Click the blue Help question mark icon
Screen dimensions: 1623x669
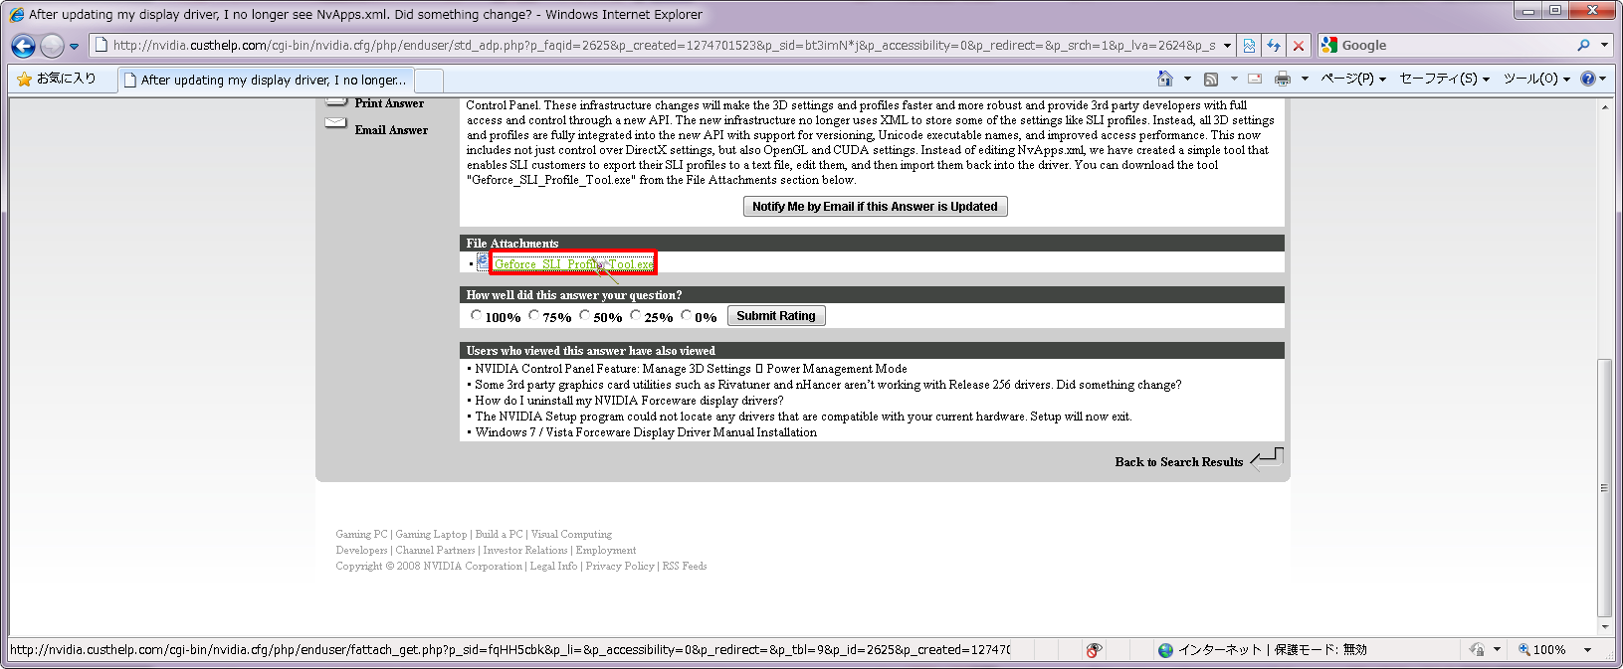tap(1588, 79)
